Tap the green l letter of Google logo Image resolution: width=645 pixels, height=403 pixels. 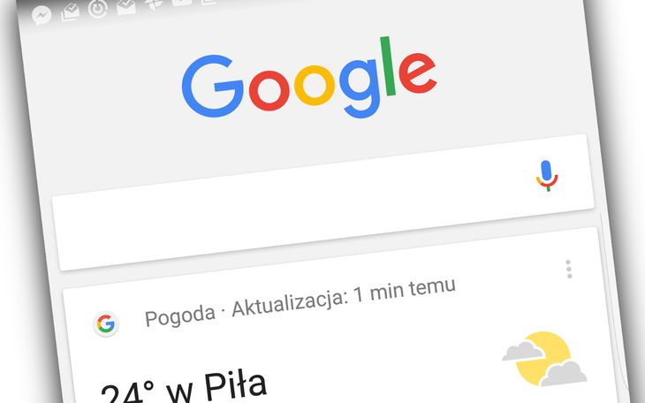[x=388, y=66]
